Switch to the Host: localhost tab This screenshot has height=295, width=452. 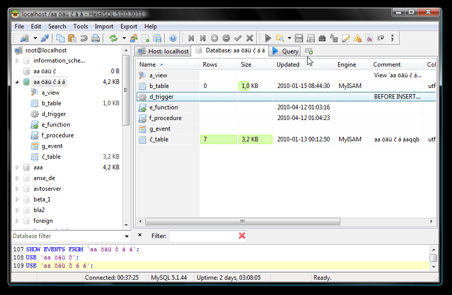click(x=163, y=51)
